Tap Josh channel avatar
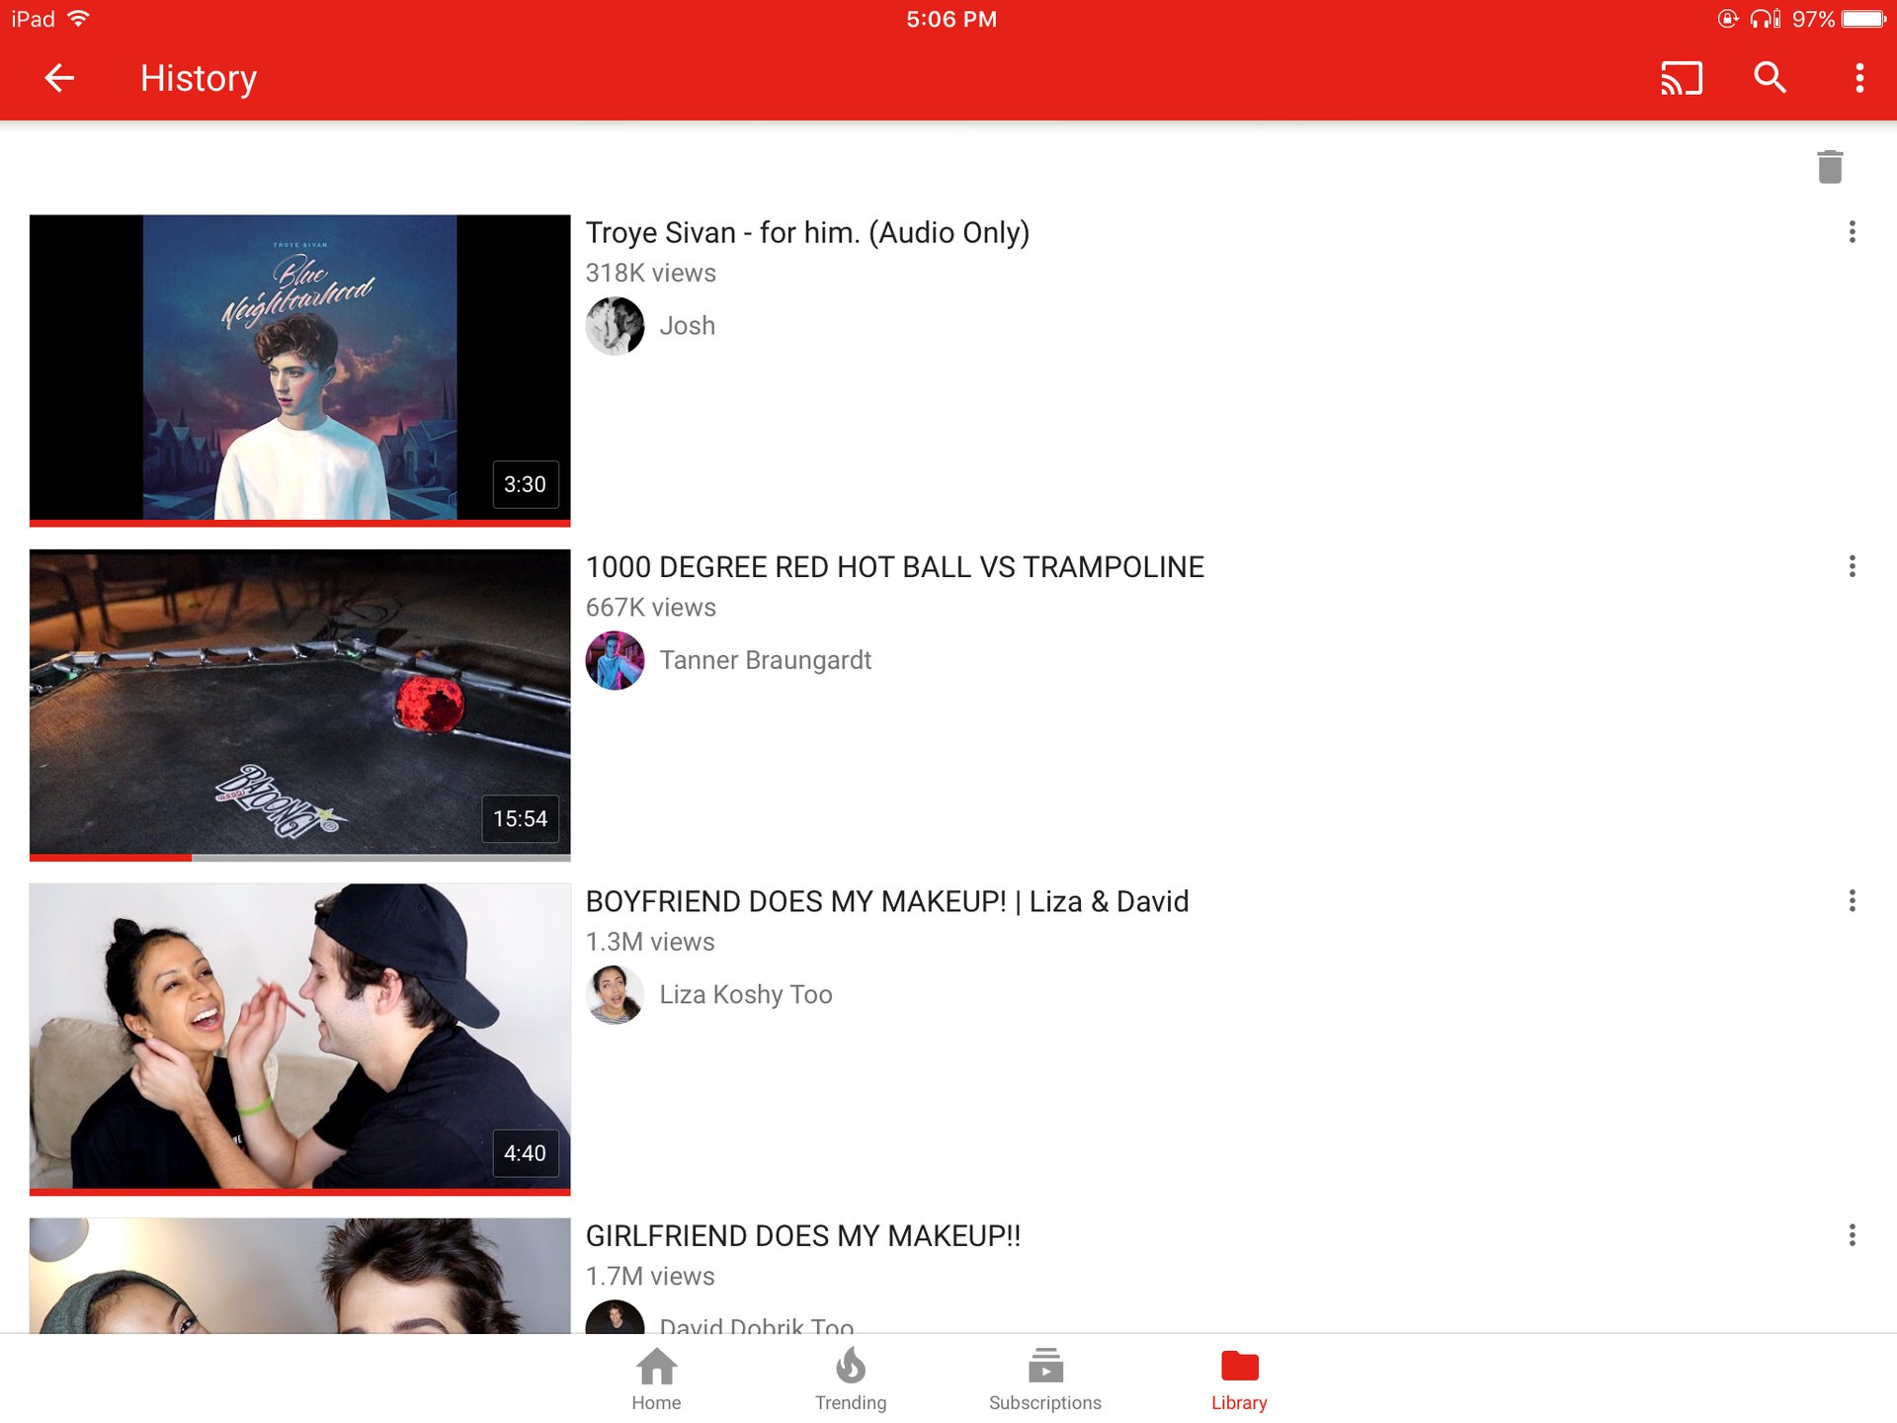The height and width of the screenshot is (1423, 1897). coord(615,326)
